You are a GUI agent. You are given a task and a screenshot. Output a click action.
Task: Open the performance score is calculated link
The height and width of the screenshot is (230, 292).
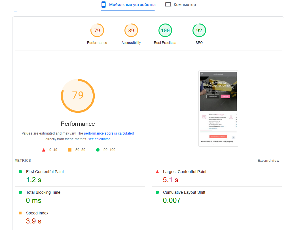click(x=109, y=133)
